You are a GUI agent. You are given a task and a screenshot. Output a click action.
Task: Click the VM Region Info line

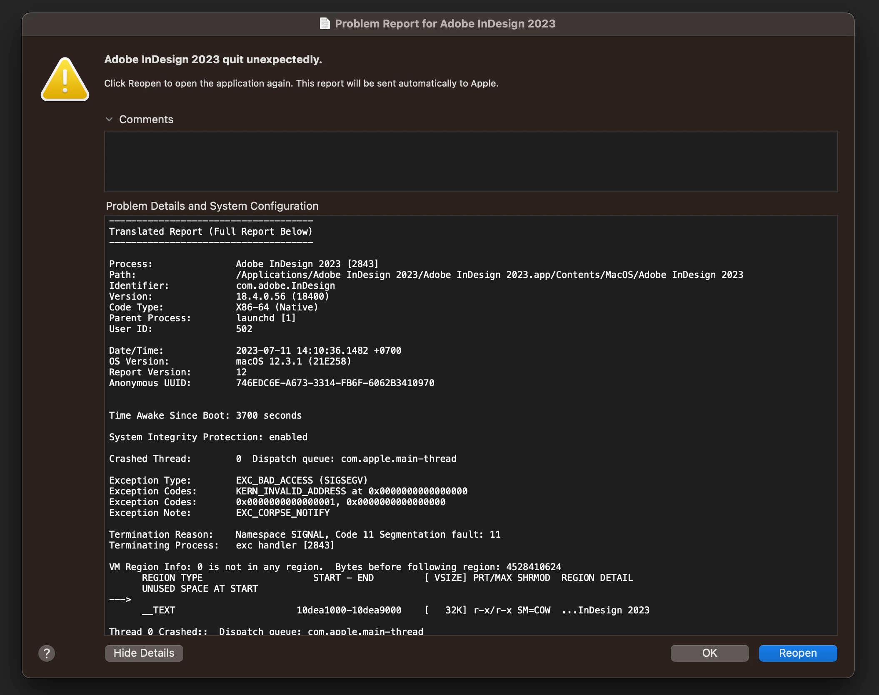pos(335,567)
